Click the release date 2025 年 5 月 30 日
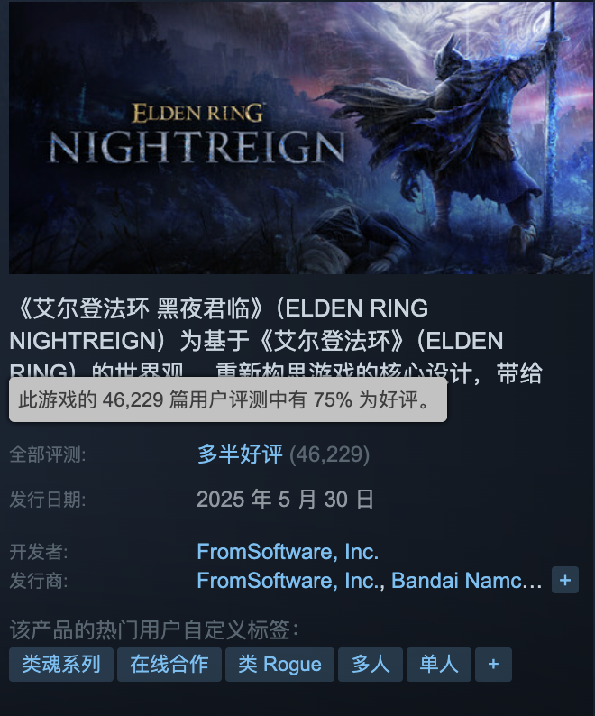Image resolution: width=595 pixels, height=716 pixels. tap(286, 499)
